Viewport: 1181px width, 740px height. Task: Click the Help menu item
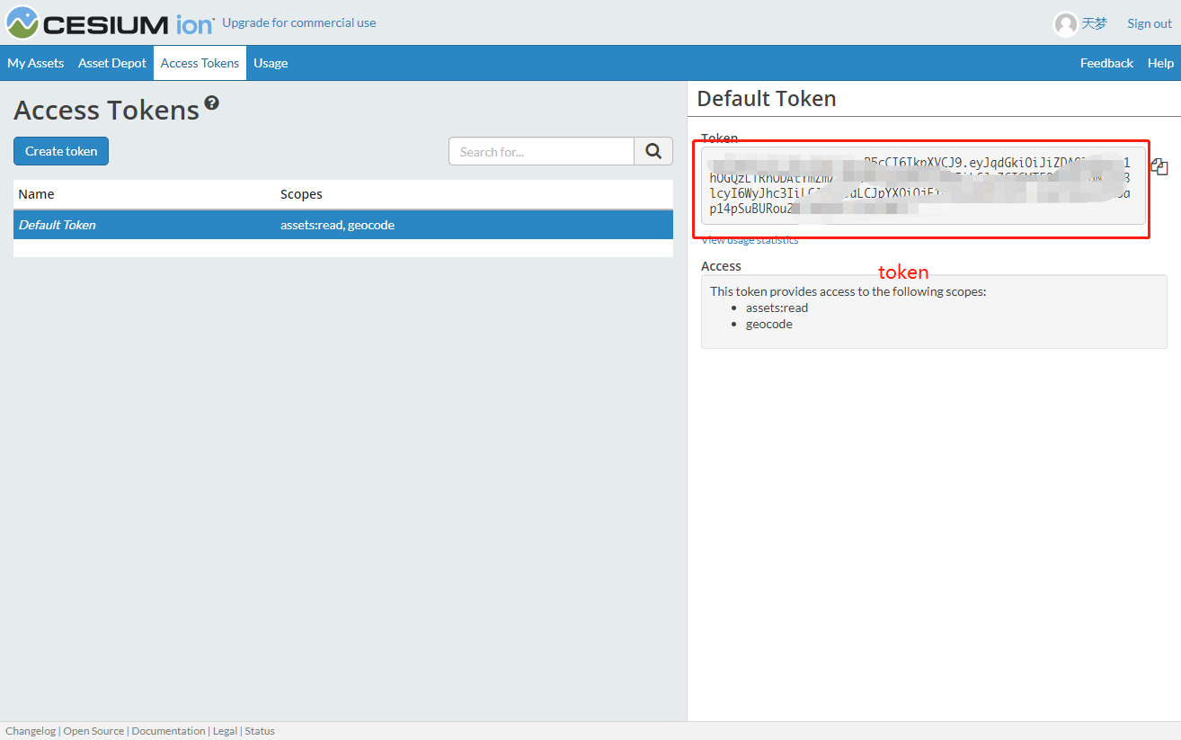pos(1160,63)
